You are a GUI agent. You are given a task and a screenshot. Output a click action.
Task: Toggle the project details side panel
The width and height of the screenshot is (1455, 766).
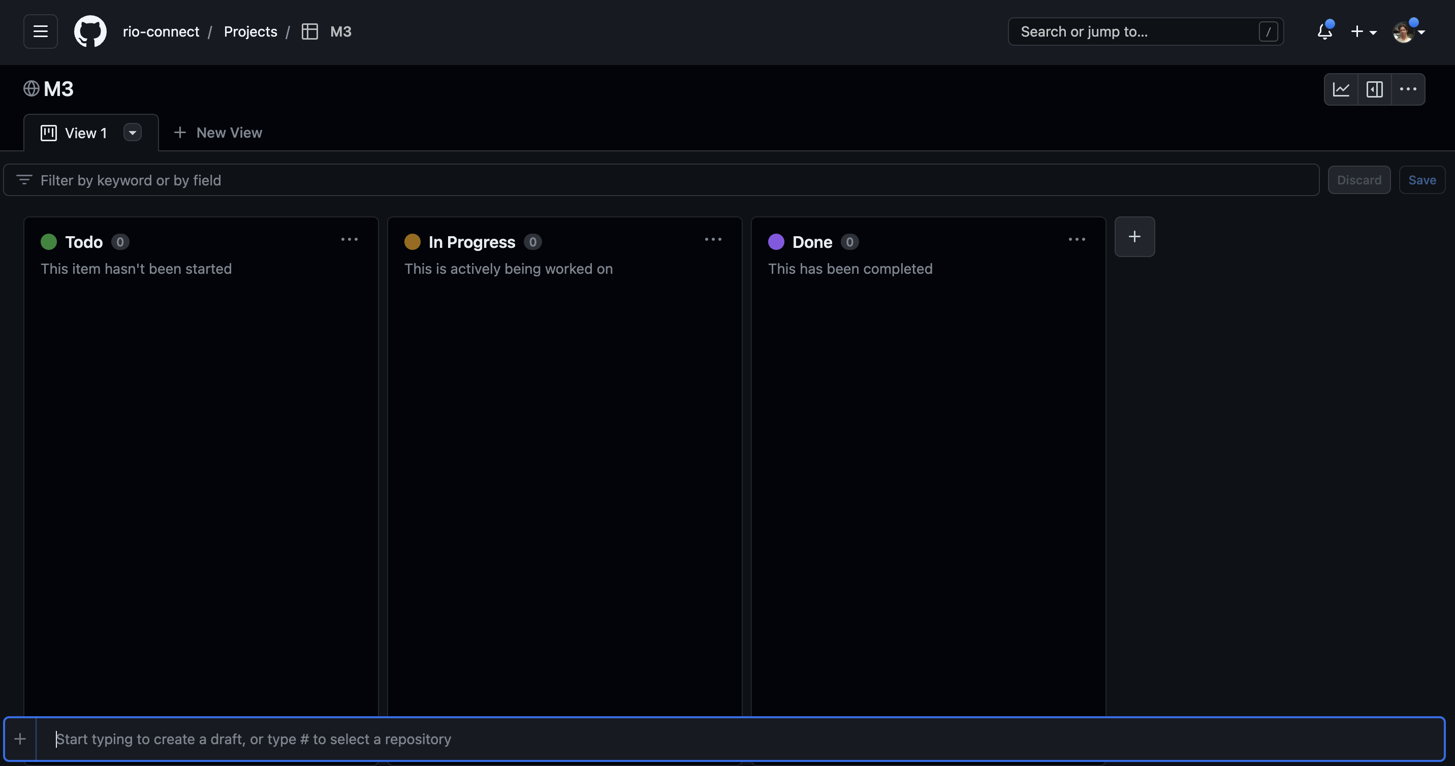[1374, 89]
